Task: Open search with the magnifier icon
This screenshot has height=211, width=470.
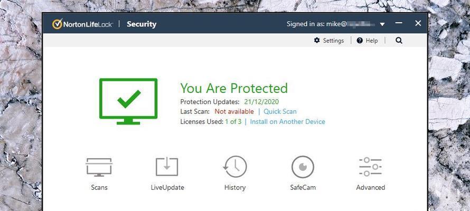Action: click(x=399, y=41)
